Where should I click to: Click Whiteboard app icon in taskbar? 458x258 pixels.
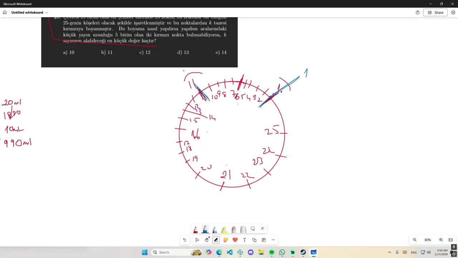[x=314, y=252]
